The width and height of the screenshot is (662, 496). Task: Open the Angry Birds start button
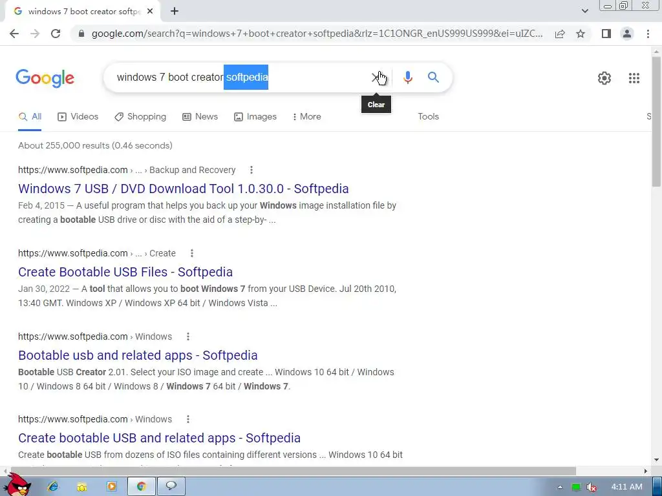17,485
